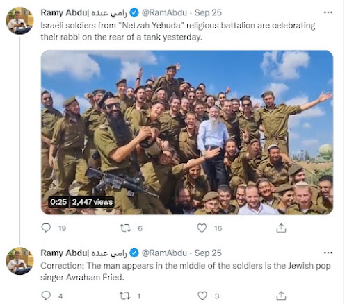Screen dimensions: 347x304
Task: Click the verified badge on first tweet
Action: coord(134,12)
